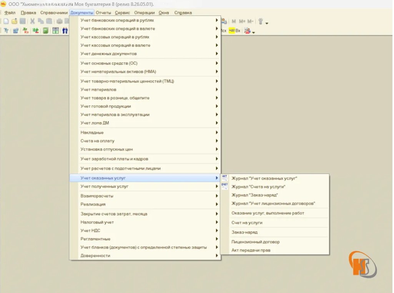The width and height of the screenshot is (394, 293).
Task: Select 'Оказание услуг, выполнение работ' item
Action: (x=275, y=213)
